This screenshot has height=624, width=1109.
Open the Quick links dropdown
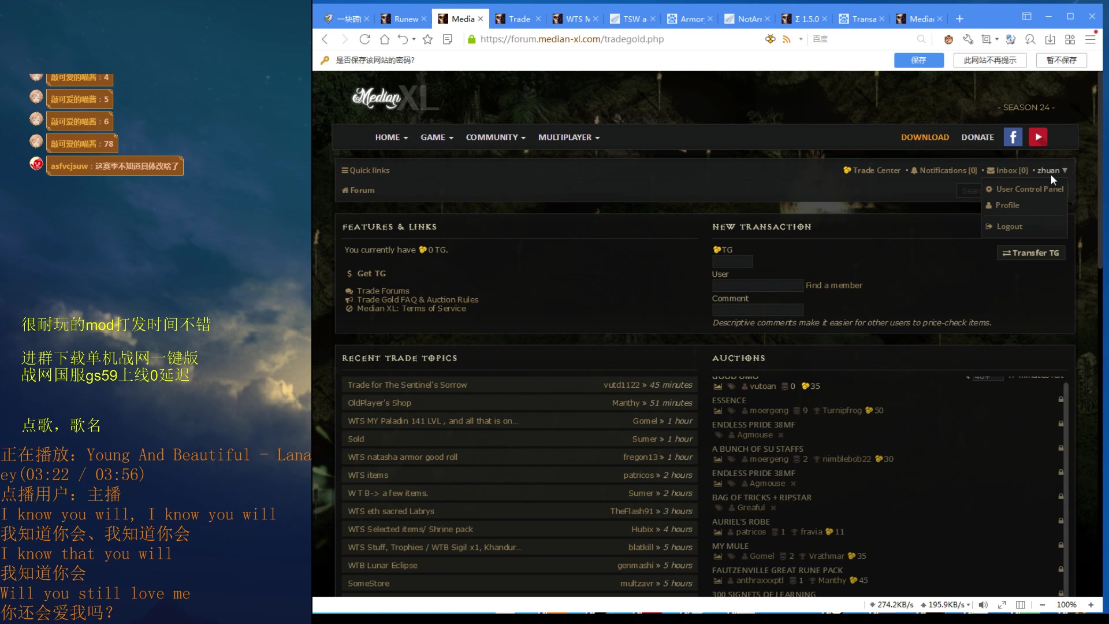pyautogui.click(x=366, y=170)
